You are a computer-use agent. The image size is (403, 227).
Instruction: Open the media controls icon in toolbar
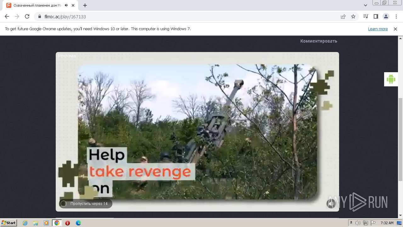click(366, 16)
